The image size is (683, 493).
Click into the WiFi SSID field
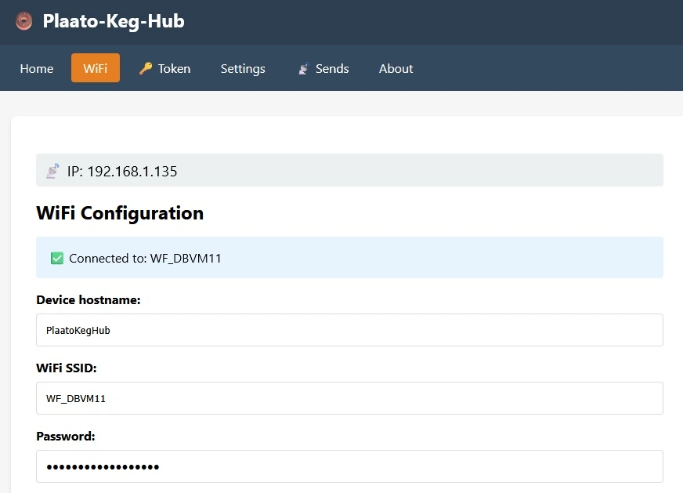pyautogui.click(x=349, y=398)
